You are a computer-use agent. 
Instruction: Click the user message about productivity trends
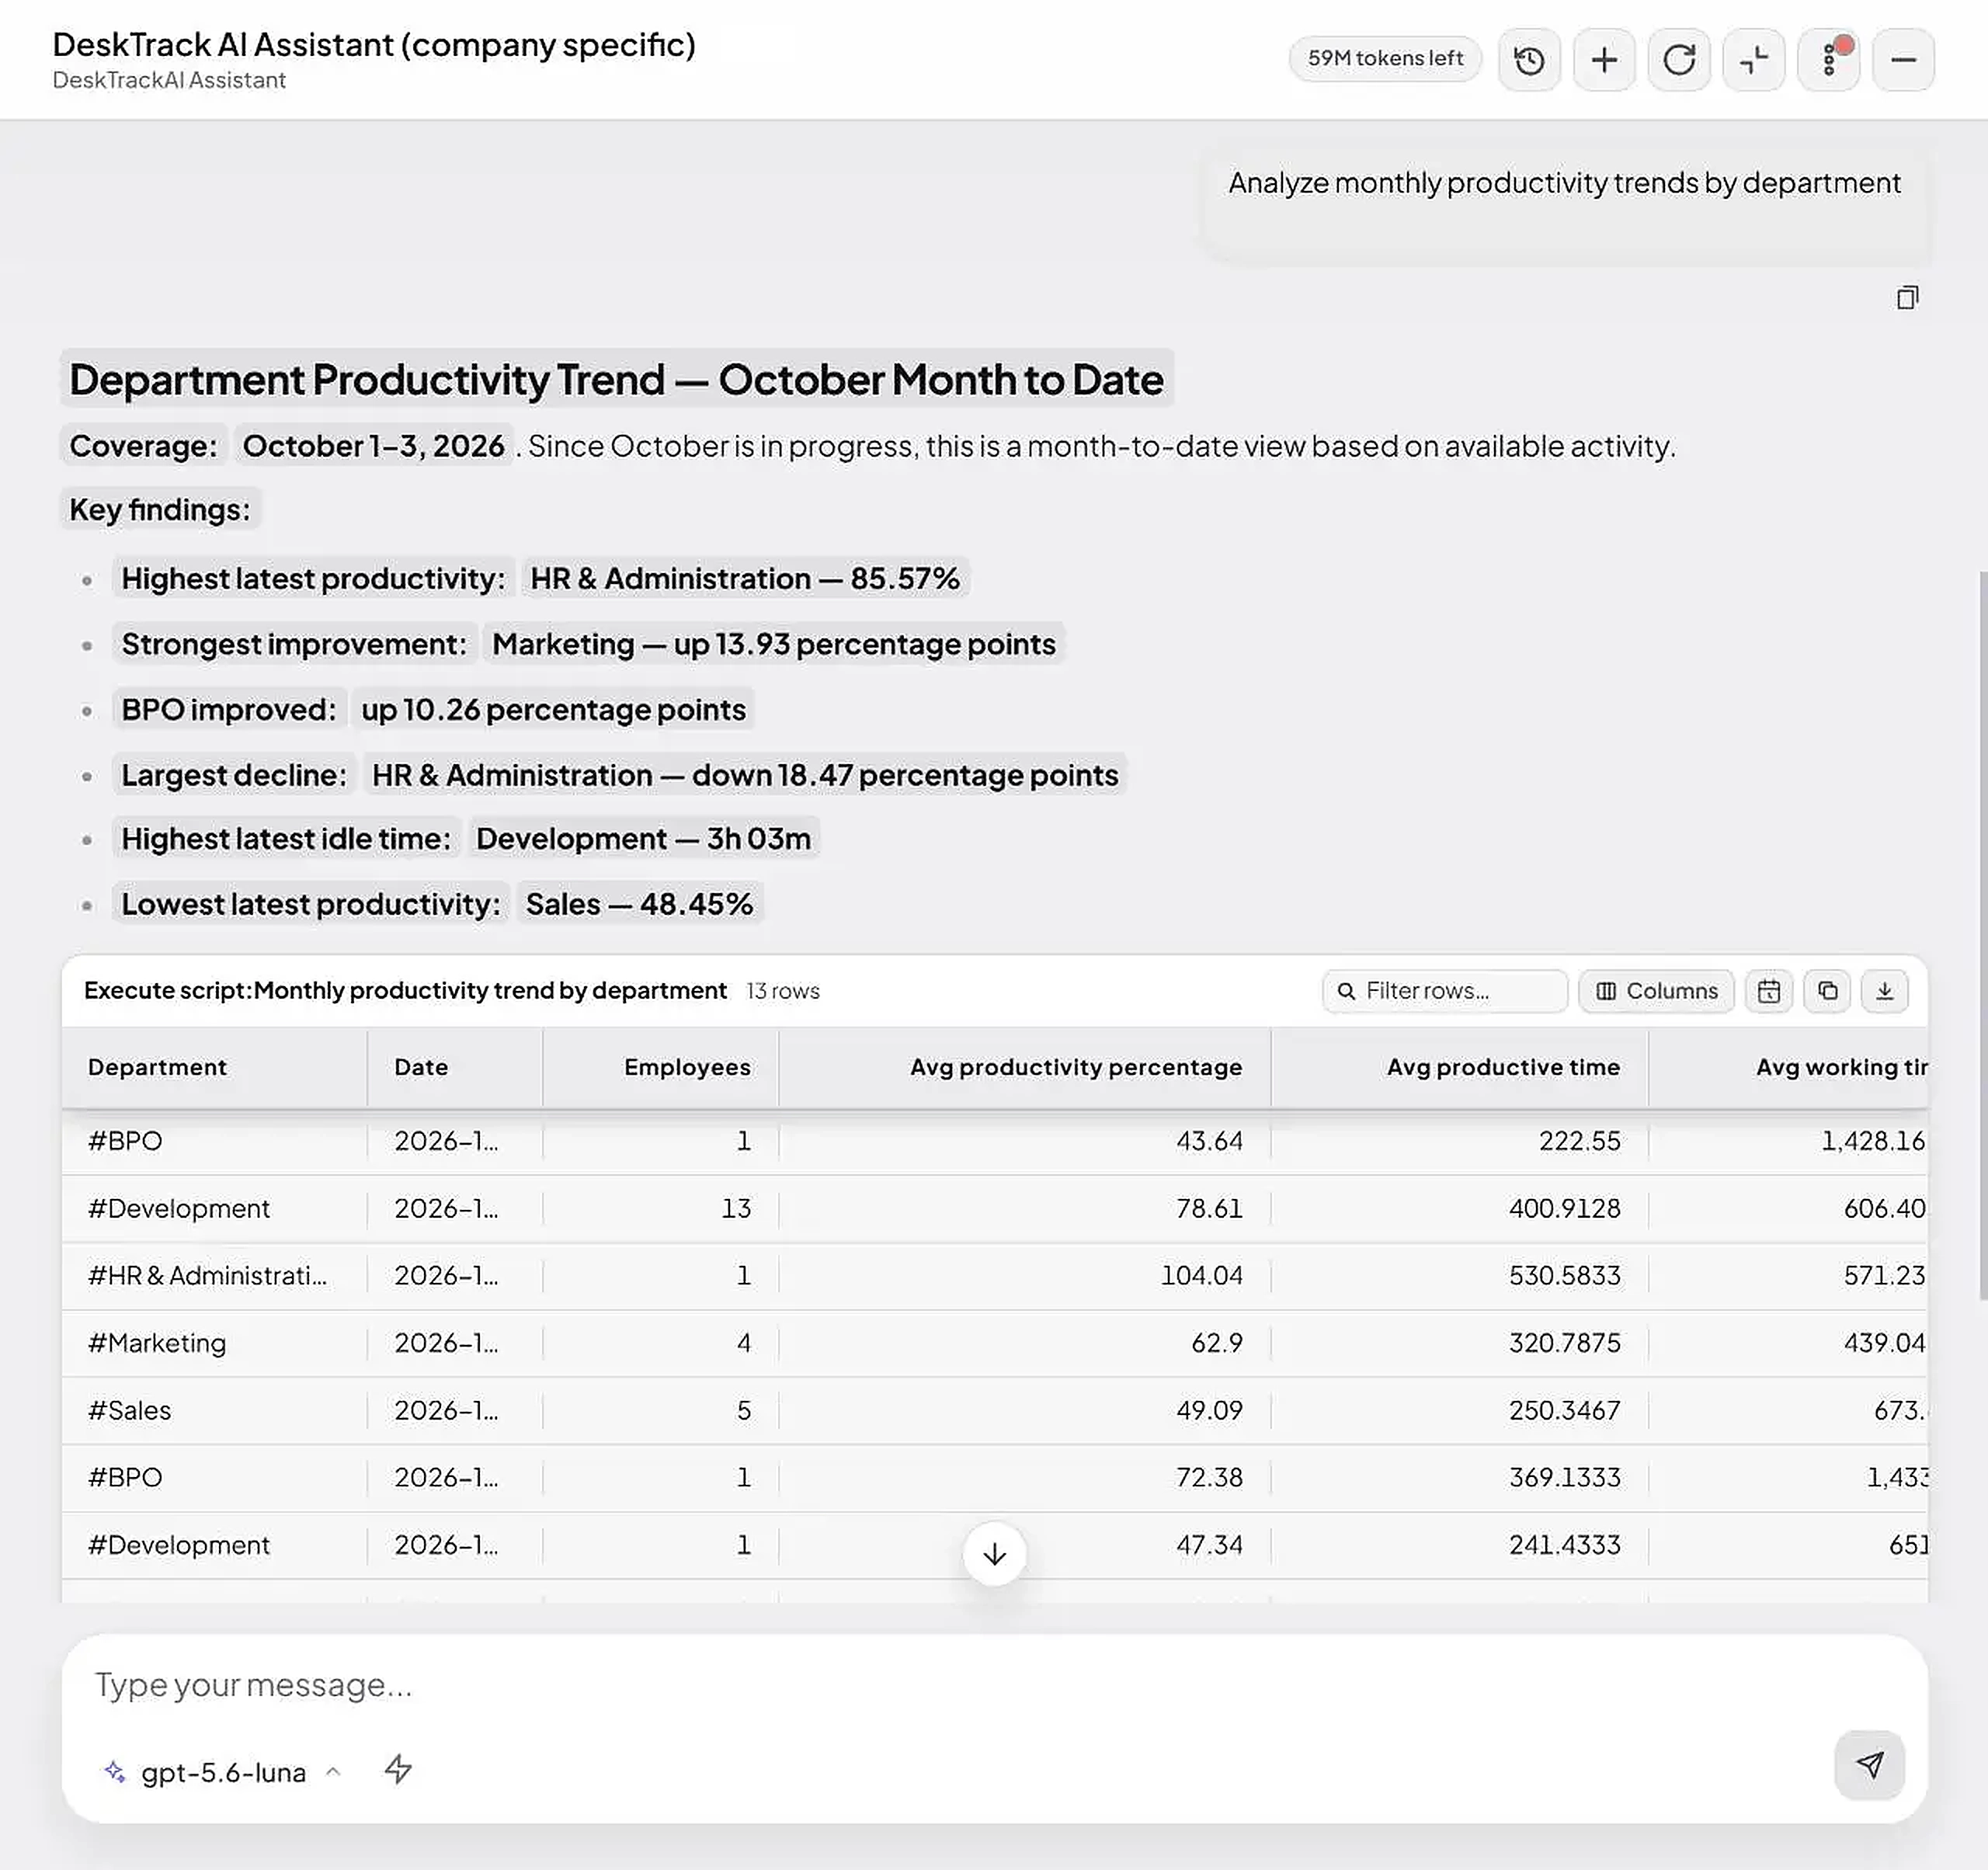pyautogui.click(x=1564, y=183)
